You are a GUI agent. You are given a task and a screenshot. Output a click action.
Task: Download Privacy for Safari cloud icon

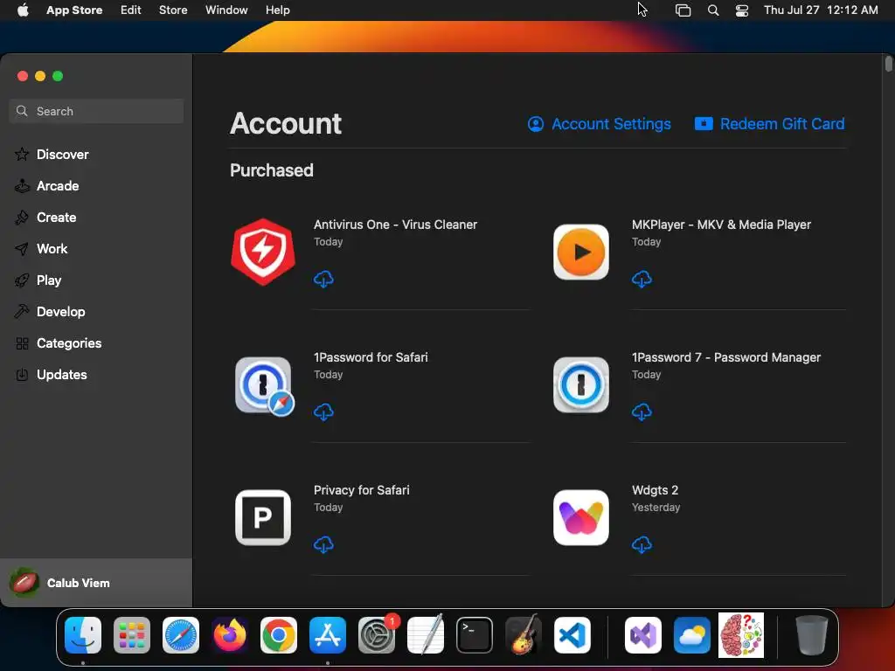[323, 545]
